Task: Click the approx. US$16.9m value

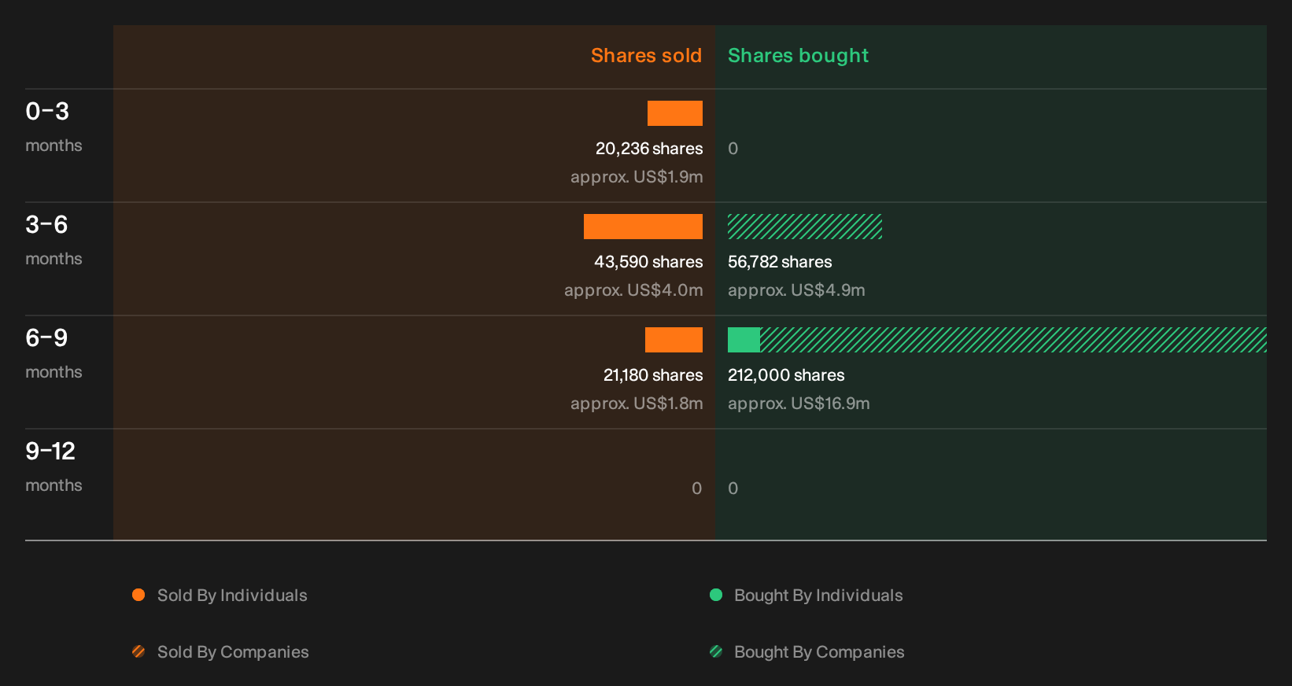Action: click(799, 404)
